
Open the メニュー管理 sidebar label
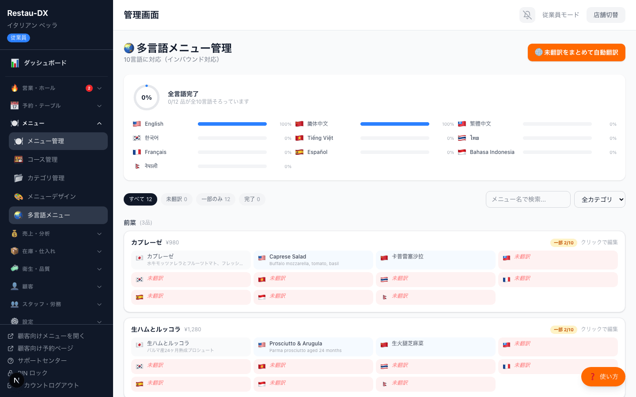click(x=46, y=141)
